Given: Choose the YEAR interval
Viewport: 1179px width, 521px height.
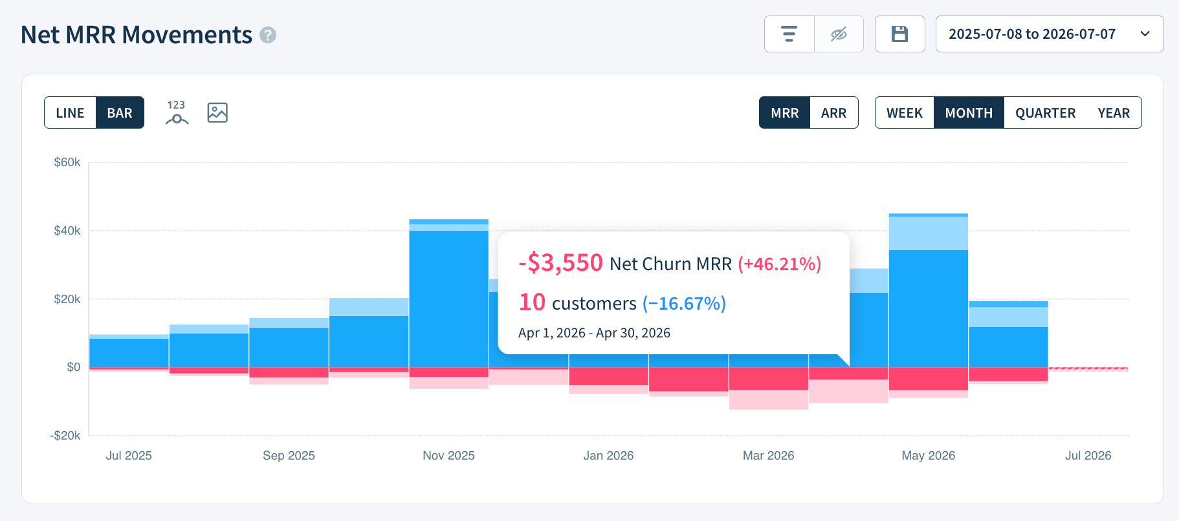Looking at the screenshot, I should (x=1114, y=112).
